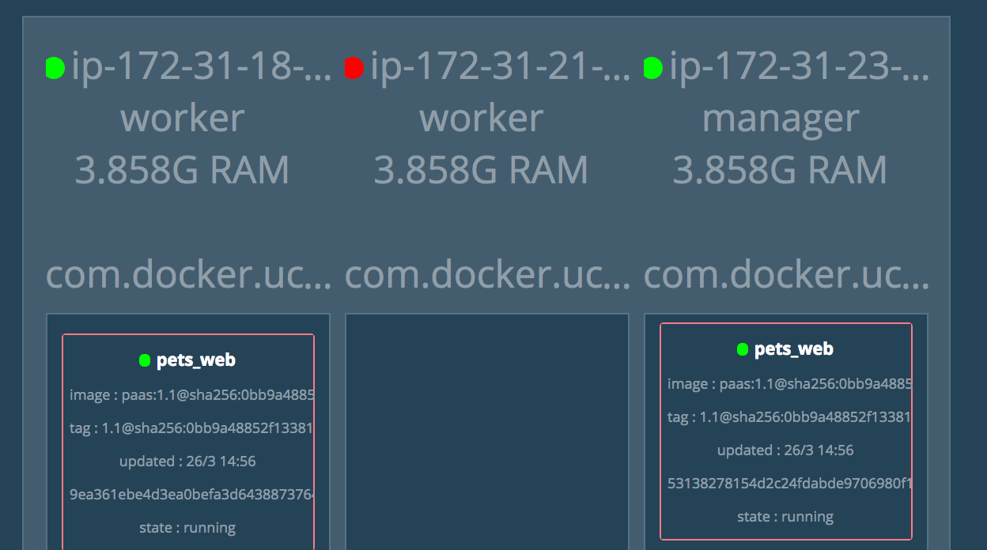Click com.docker.uc label under manager node
Screen dimensions: 987x550
point(786,274)
